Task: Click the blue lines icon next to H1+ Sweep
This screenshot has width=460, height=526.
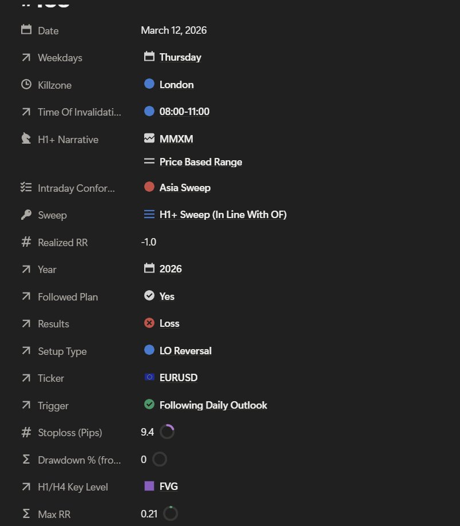Action: point(149,214)
